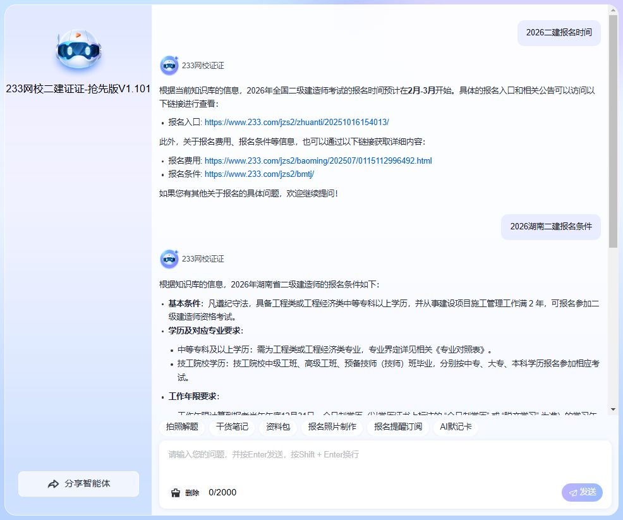This screenshot has height=520, width=623.
Task: Open the 报名条件 bmtj link
Action: 259,174
